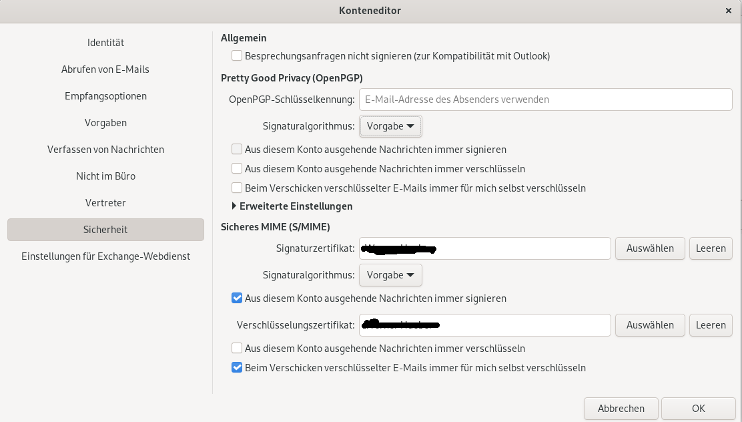Clear the Verschlüsselungszertifikat with Leeren

click(x=711, y=325)
